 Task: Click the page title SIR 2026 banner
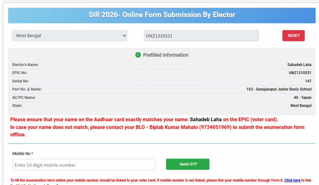tap(162, 15)
